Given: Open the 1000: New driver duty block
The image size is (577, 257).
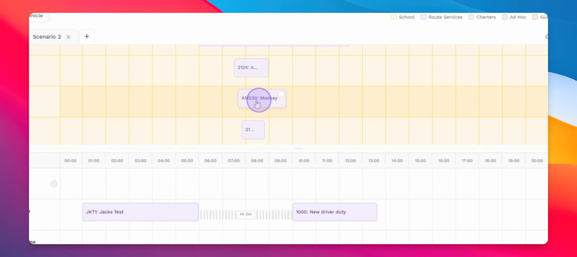Looking at the screenshot, I should (x=335, y=212).
